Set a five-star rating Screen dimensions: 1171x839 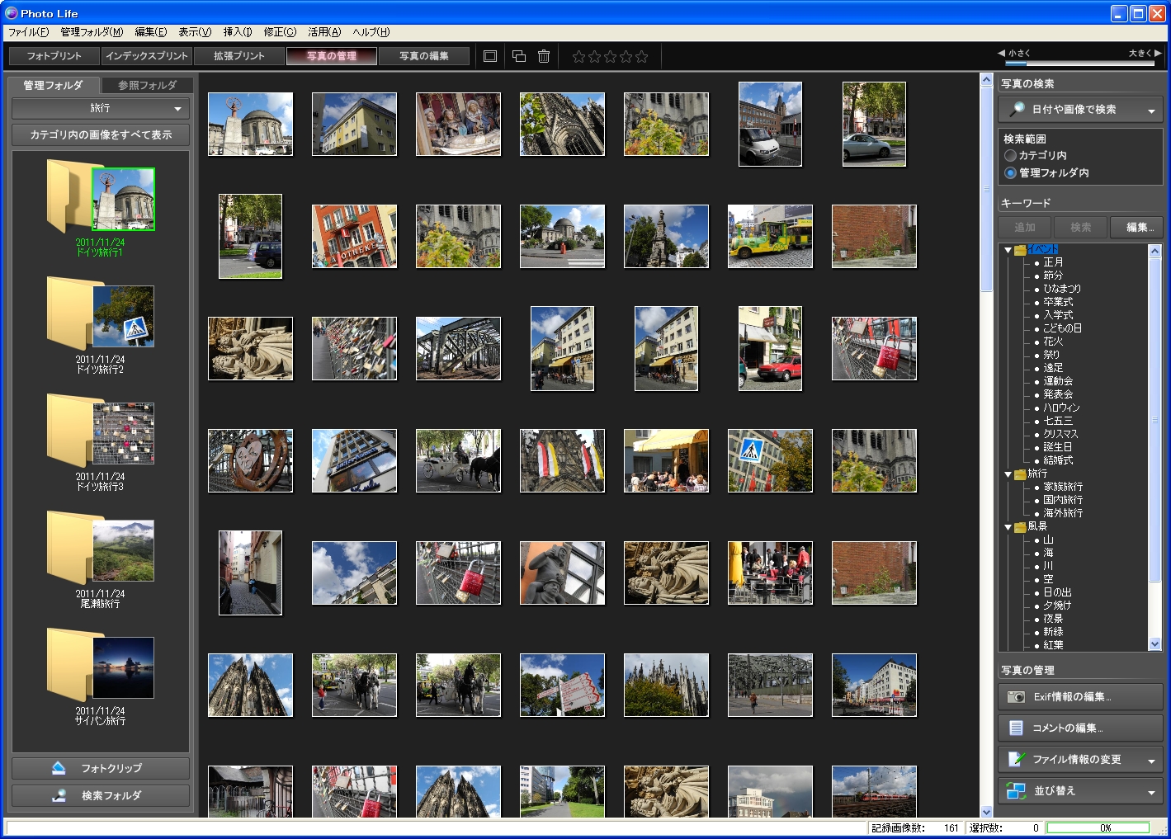[642, 56]
